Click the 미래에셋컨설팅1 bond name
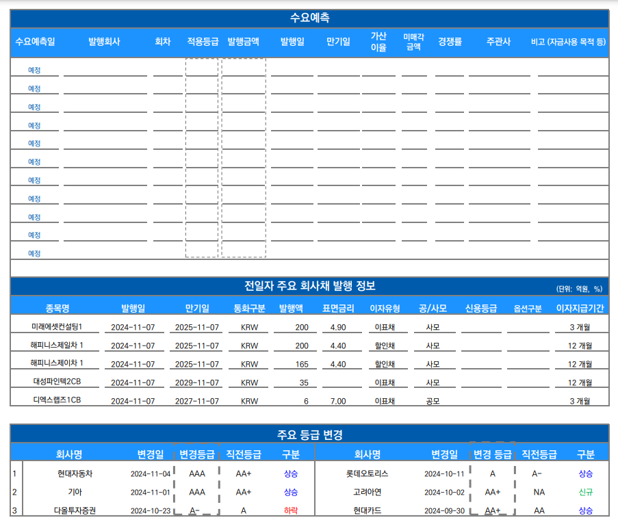Viewport: 618px width, 520px height. pos(57,327)
